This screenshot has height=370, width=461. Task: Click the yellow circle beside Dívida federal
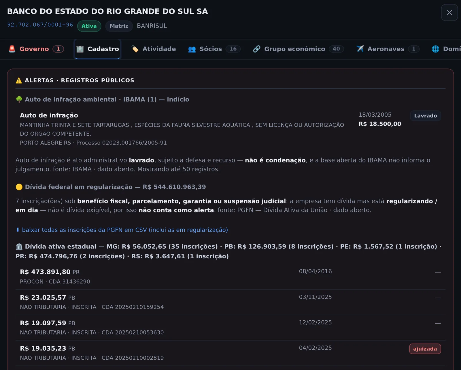point(19,187)
